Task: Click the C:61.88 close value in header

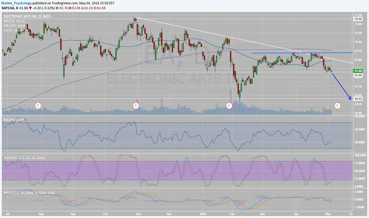Action: (x=99, y=8)
